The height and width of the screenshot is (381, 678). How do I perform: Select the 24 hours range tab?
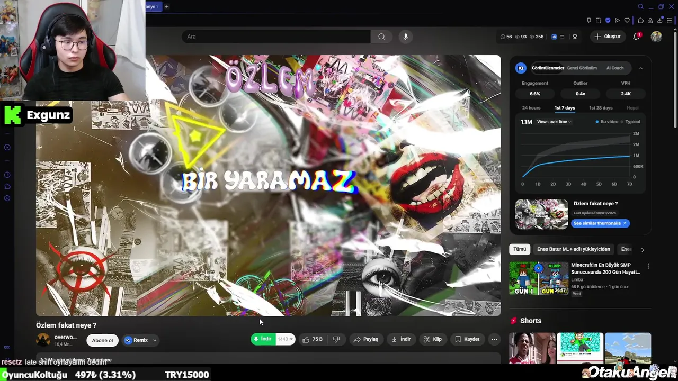(531, 108)
